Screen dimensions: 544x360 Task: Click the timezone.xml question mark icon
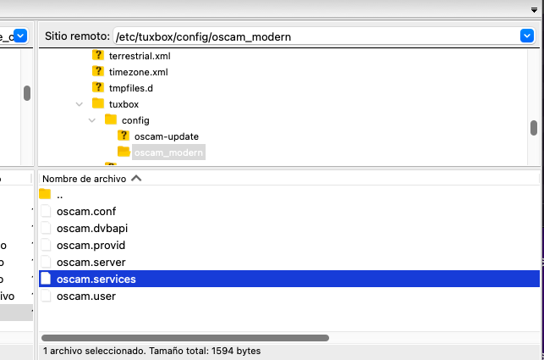98,72
